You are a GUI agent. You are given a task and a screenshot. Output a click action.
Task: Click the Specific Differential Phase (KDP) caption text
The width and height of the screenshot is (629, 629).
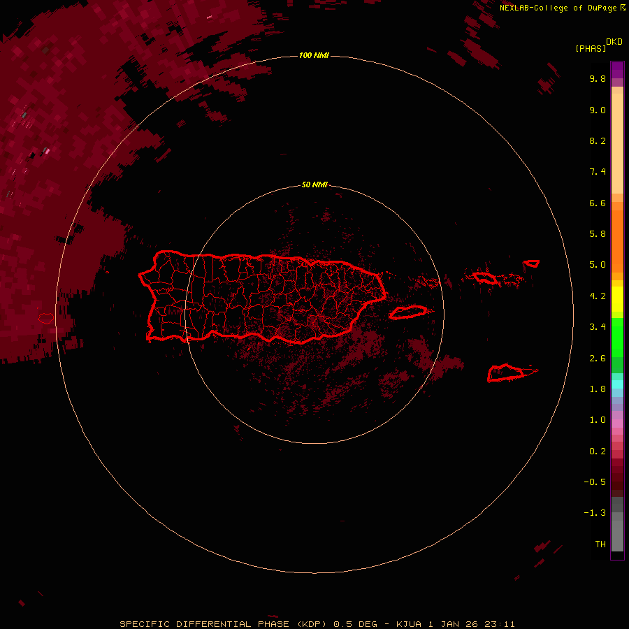pyautogui.click(x=317, y=624)
